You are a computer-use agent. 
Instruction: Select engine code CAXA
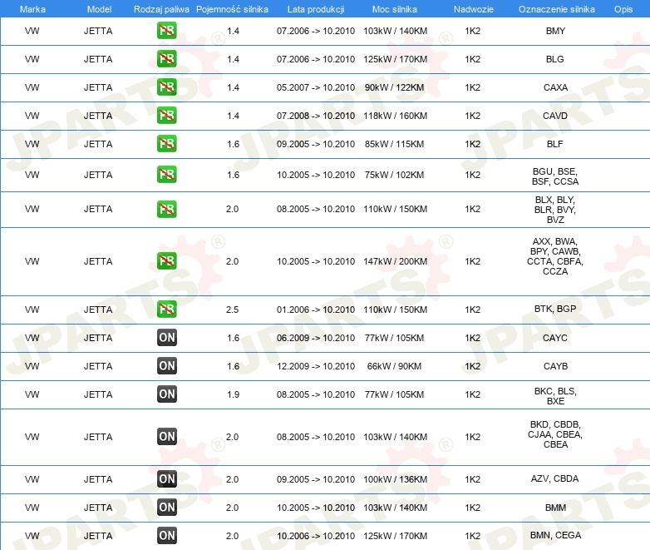click(555, 87)
